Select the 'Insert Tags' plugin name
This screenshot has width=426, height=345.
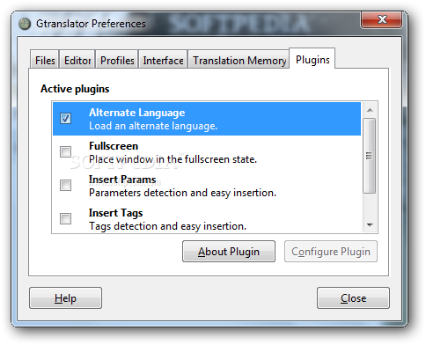[115, 213]
